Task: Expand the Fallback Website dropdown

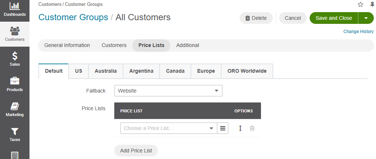Action: (x=168, y=91)
